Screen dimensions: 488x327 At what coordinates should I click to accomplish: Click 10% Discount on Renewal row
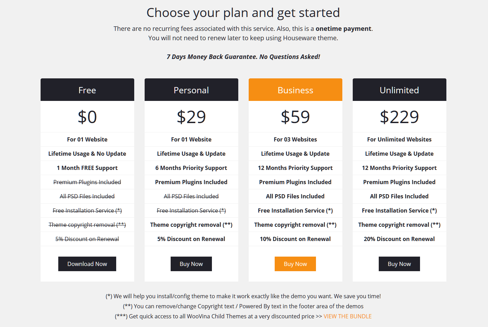point(296,239)
